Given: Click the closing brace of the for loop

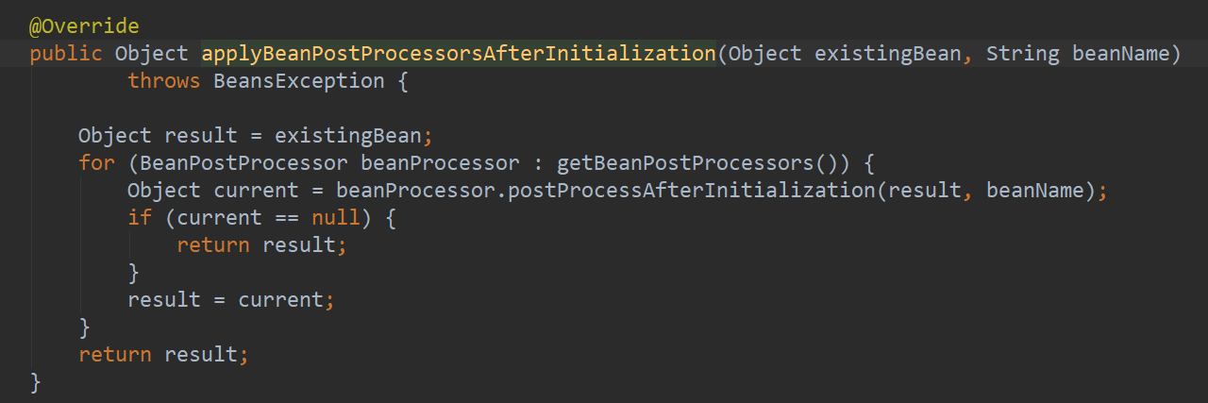Looking at the screenshot, I should (84, 327).
